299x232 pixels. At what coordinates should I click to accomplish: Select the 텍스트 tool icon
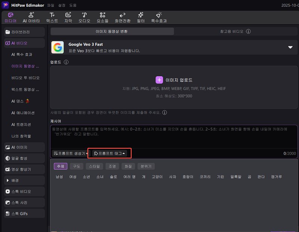click(x=52, y=15)
